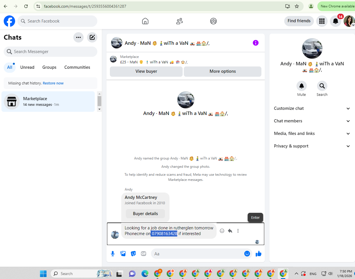
Task: Open more options for the message
Action: [238, 231]
